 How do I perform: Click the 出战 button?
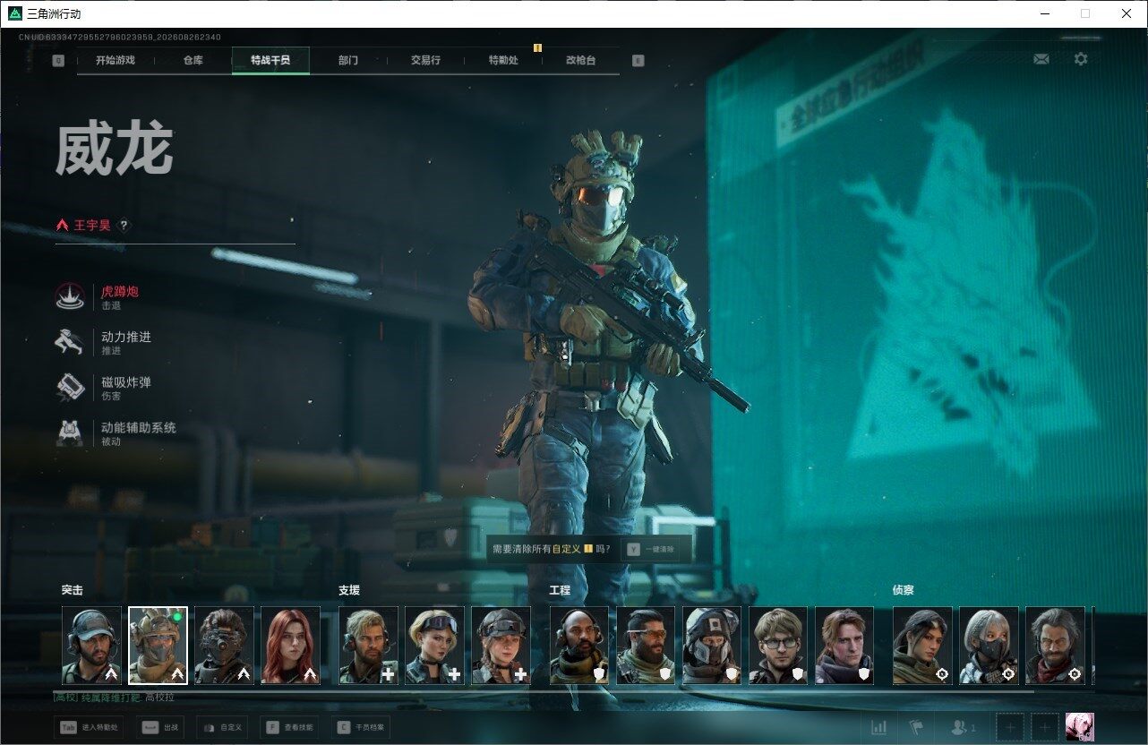pos(162,728)
